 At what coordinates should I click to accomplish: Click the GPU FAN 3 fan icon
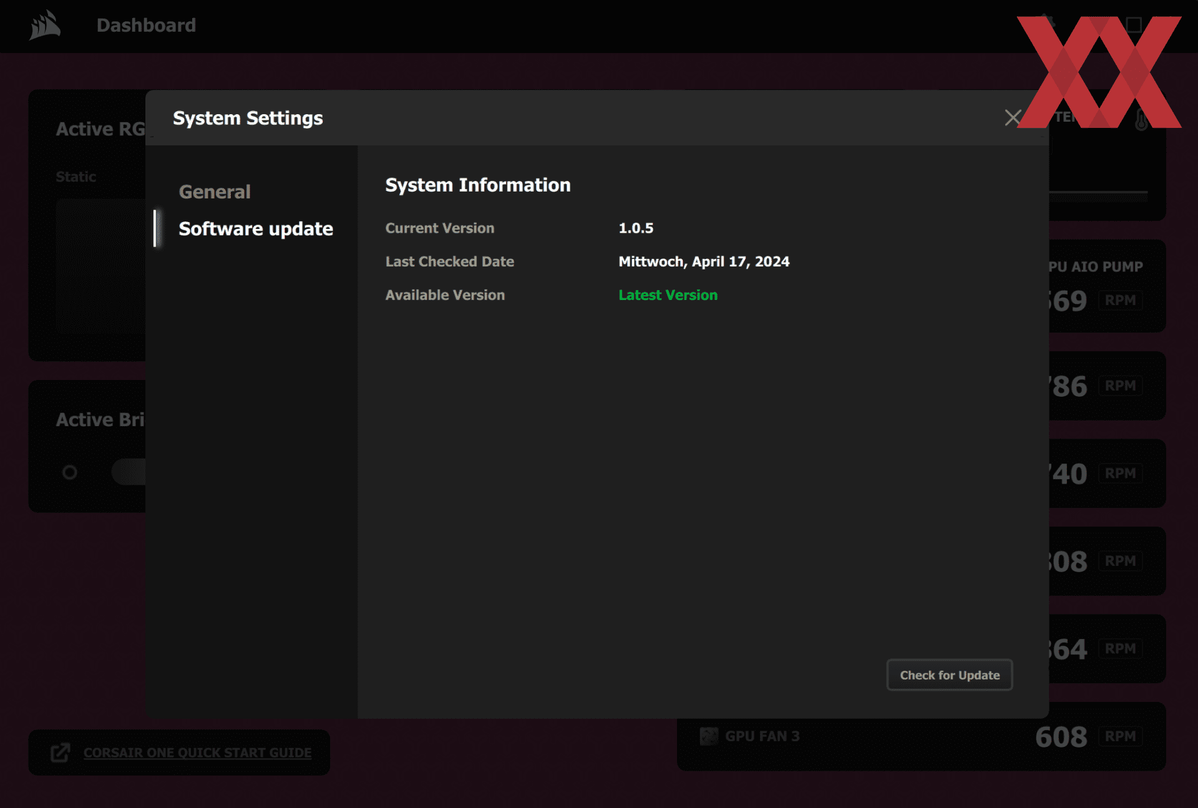point(709,736)
